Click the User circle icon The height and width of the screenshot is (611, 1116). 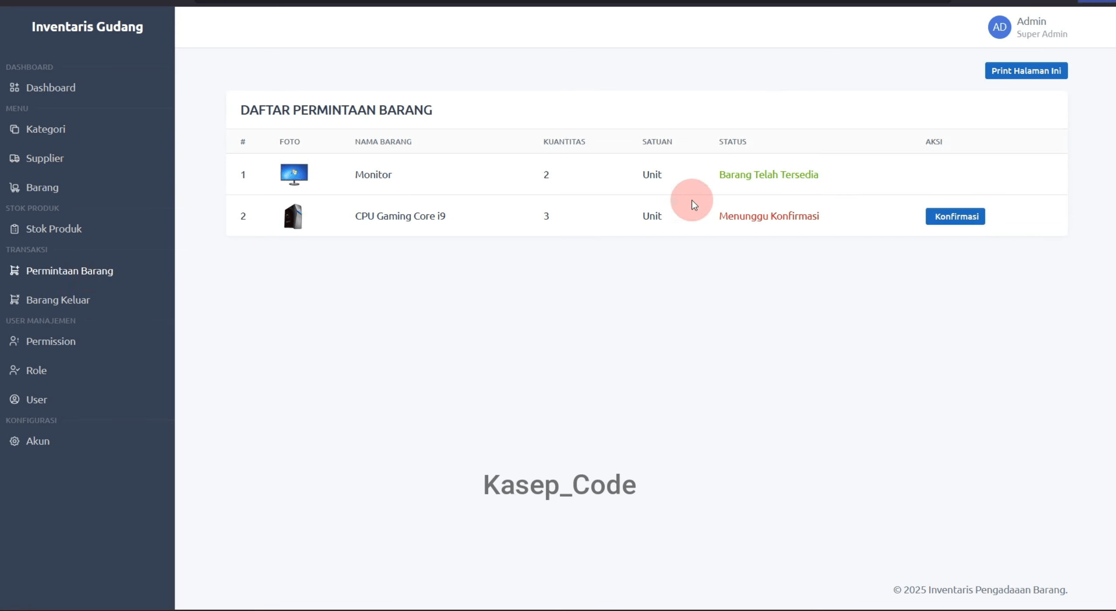click(14, 399)
